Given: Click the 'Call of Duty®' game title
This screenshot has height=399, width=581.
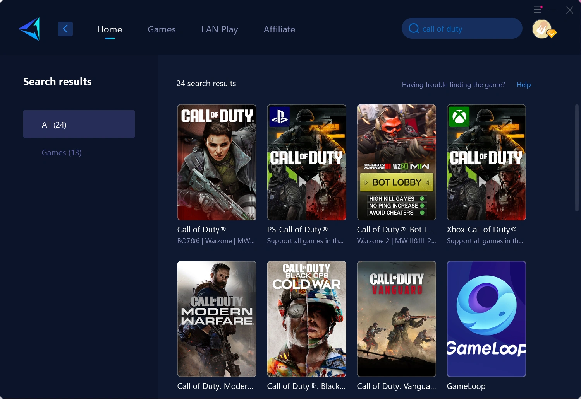Looking at the screenshot, I should [201, 230].
